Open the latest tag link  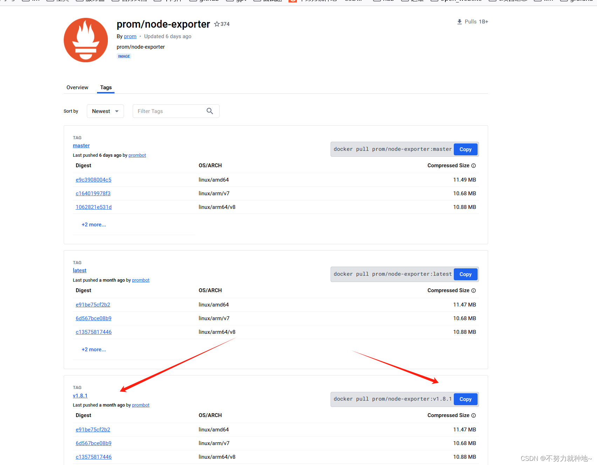(79, 270)
